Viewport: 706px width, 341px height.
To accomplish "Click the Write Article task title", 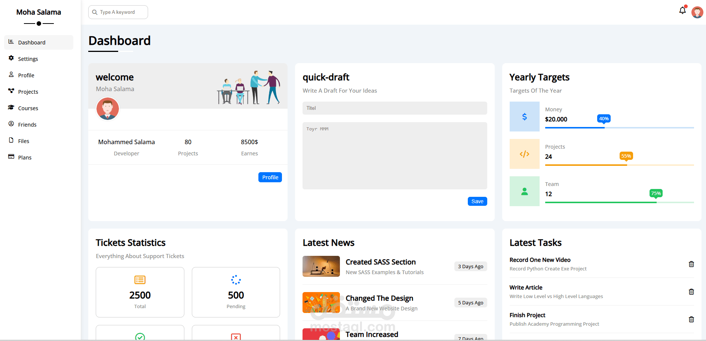I will 526,287.
